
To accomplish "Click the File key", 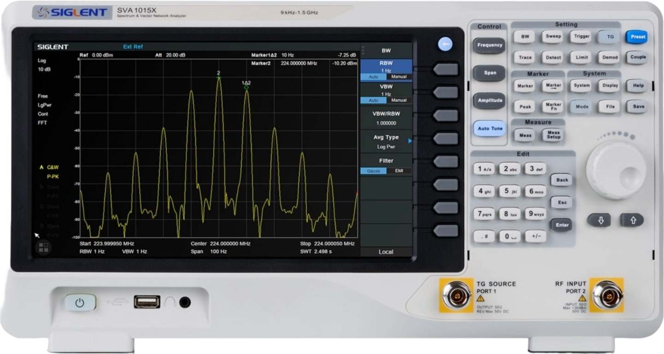I will (610, 106).
